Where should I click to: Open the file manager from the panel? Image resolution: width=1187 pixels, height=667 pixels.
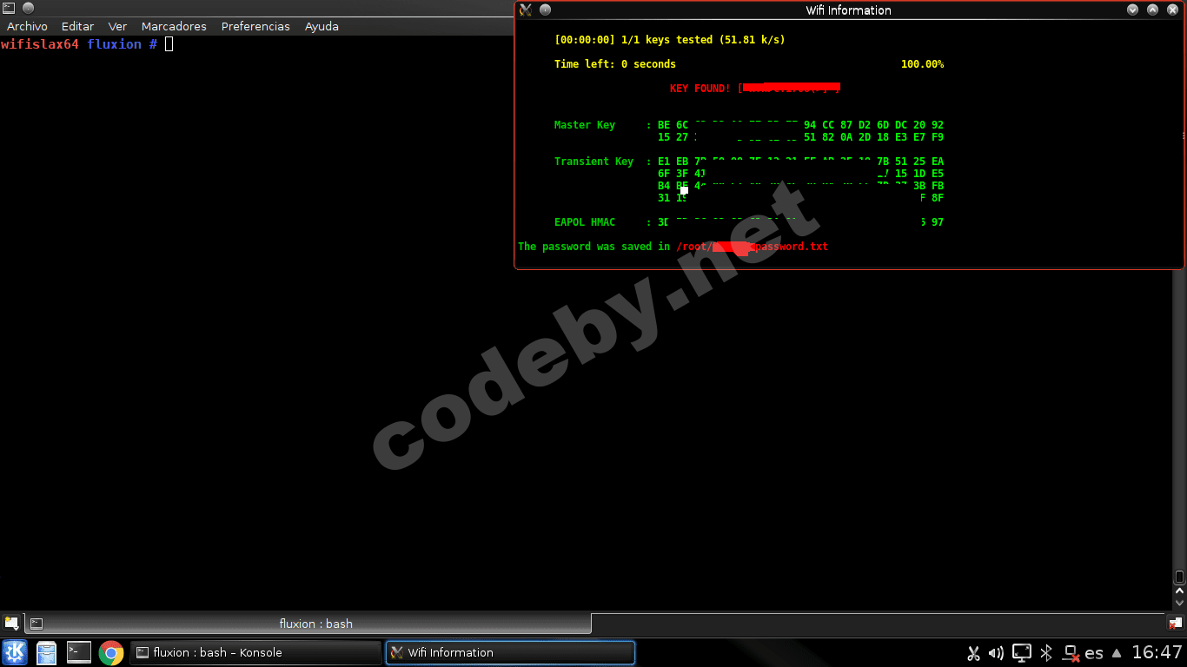[46, 652]
